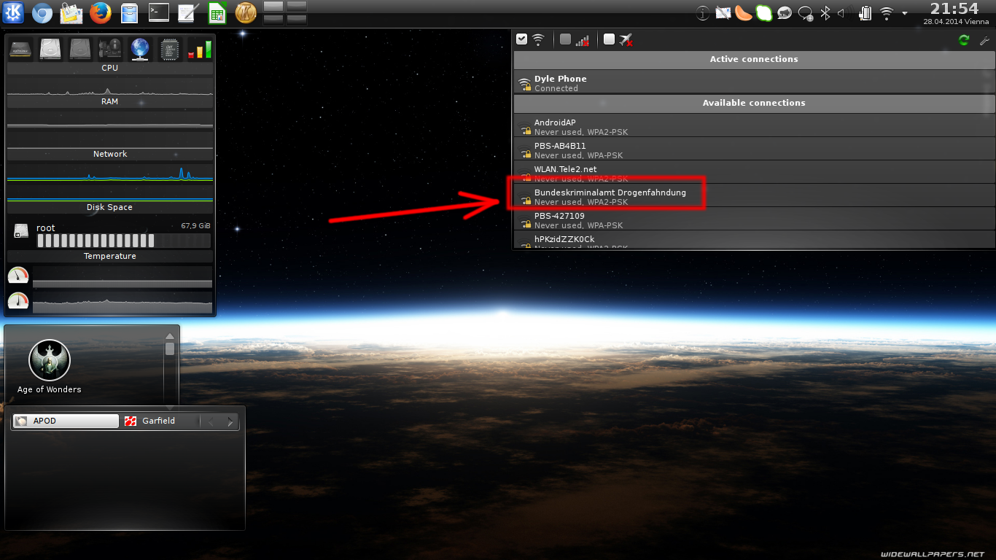The height and width of the screenshot is (560, 996).
Task: Open the clock showing 21:54
Action: 954,9
